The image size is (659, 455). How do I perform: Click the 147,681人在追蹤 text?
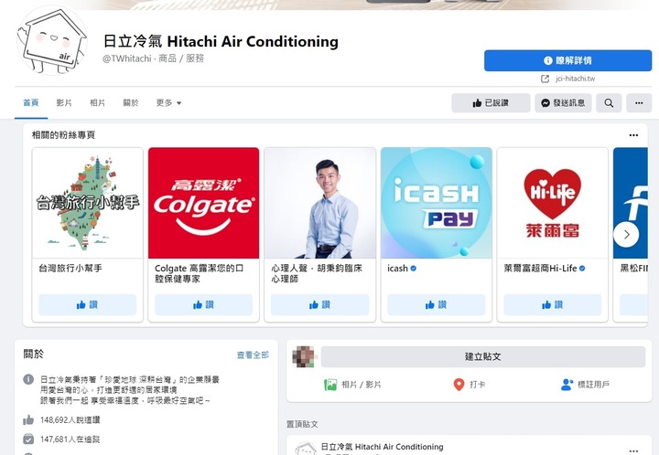[70, 439]
